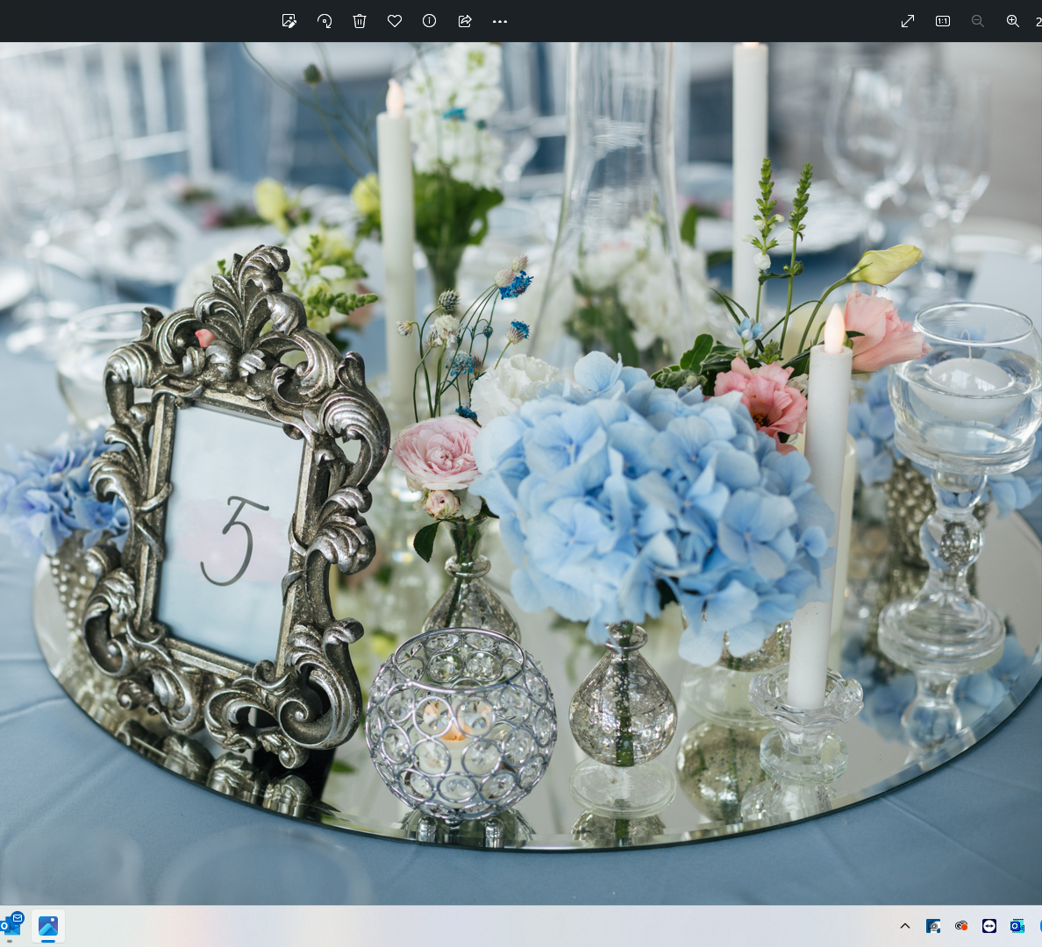Viewport: 1042px width, 947px height.
Task: Click the wedding table centerpiece photo
Action: (x=521, y=473)
